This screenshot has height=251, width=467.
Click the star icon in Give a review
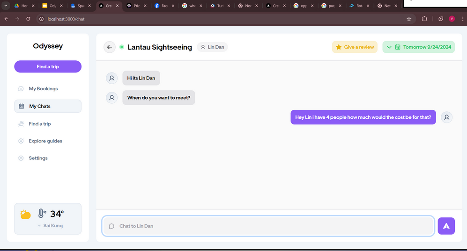click(x=339, y=47)
